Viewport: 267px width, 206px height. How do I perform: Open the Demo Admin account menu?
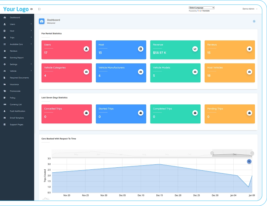[x=250, y=9]
